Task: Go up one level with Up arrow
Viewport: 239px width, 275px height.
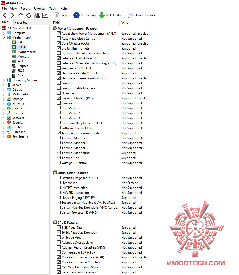Action: pyautogui.click(x=21, y=15)
